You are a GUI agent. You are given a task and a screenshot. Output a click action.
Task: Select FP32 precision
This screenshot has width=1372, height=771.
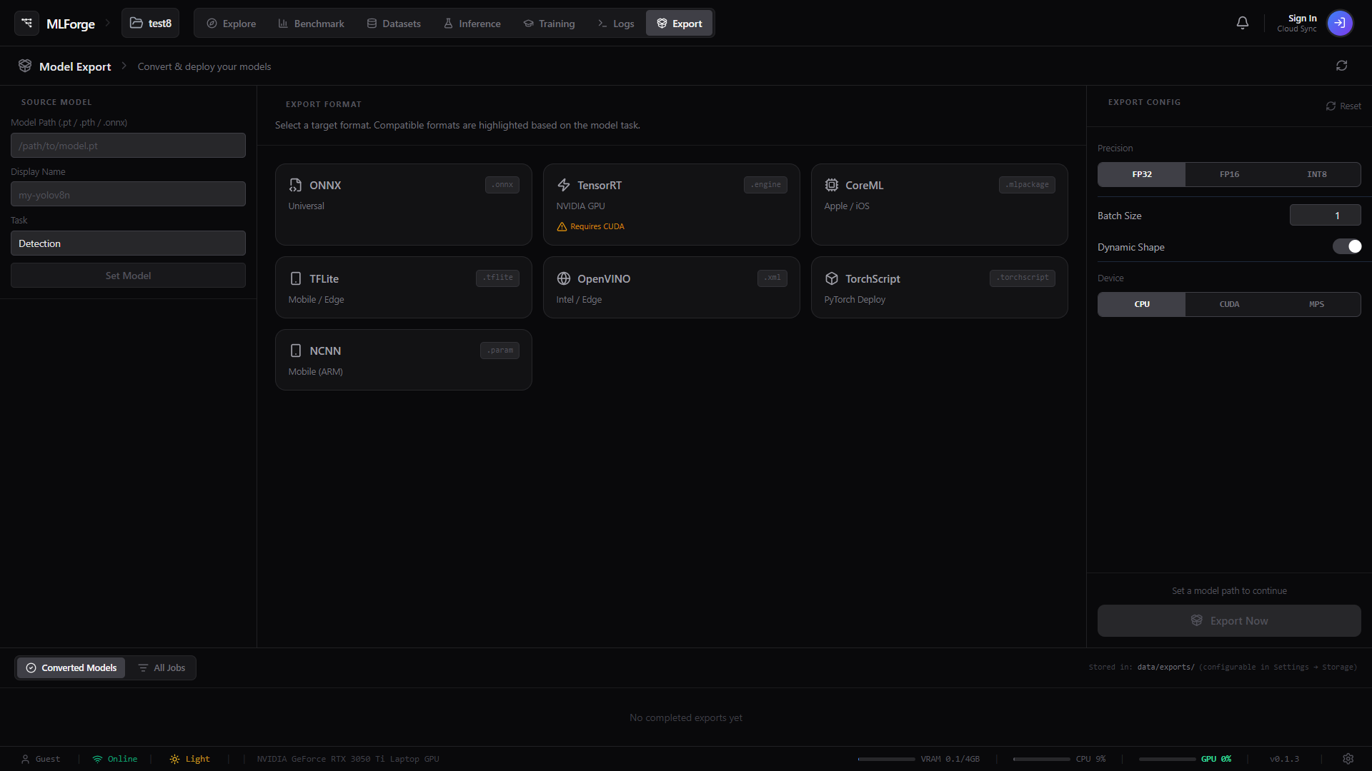1142,174
